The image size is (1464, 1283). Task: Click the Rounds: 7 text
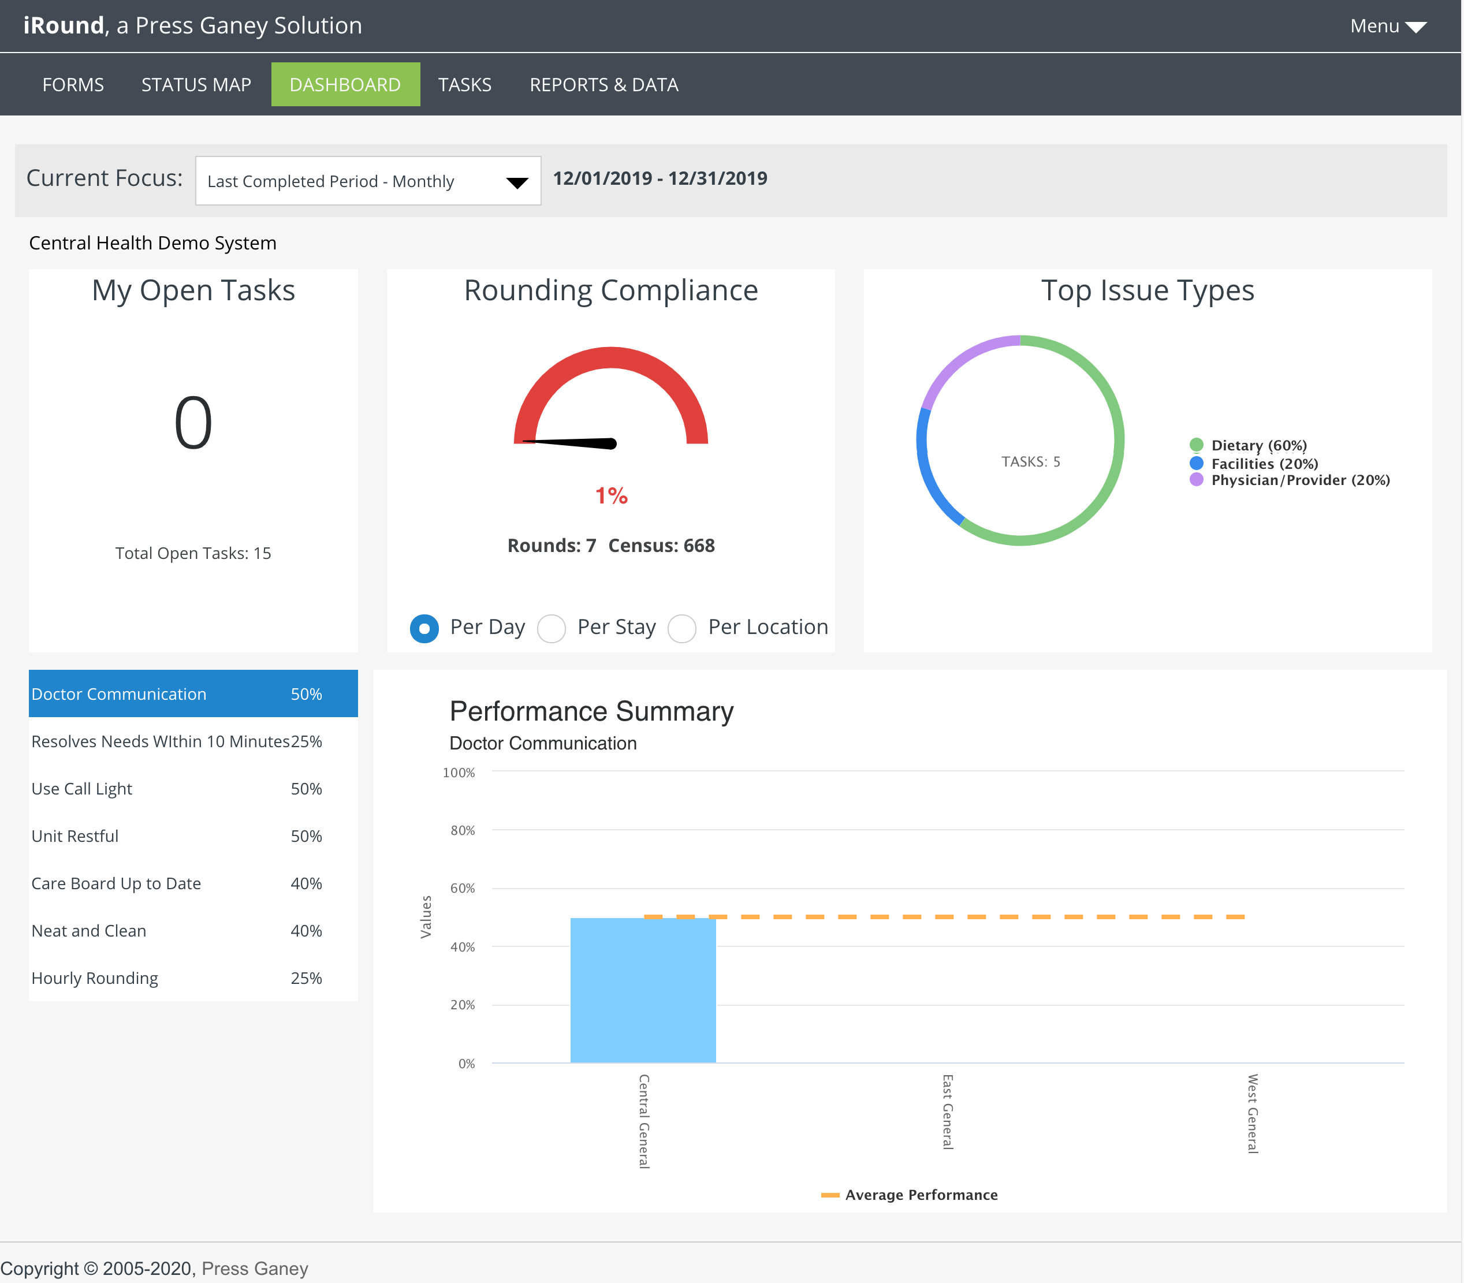pos(552,546)
